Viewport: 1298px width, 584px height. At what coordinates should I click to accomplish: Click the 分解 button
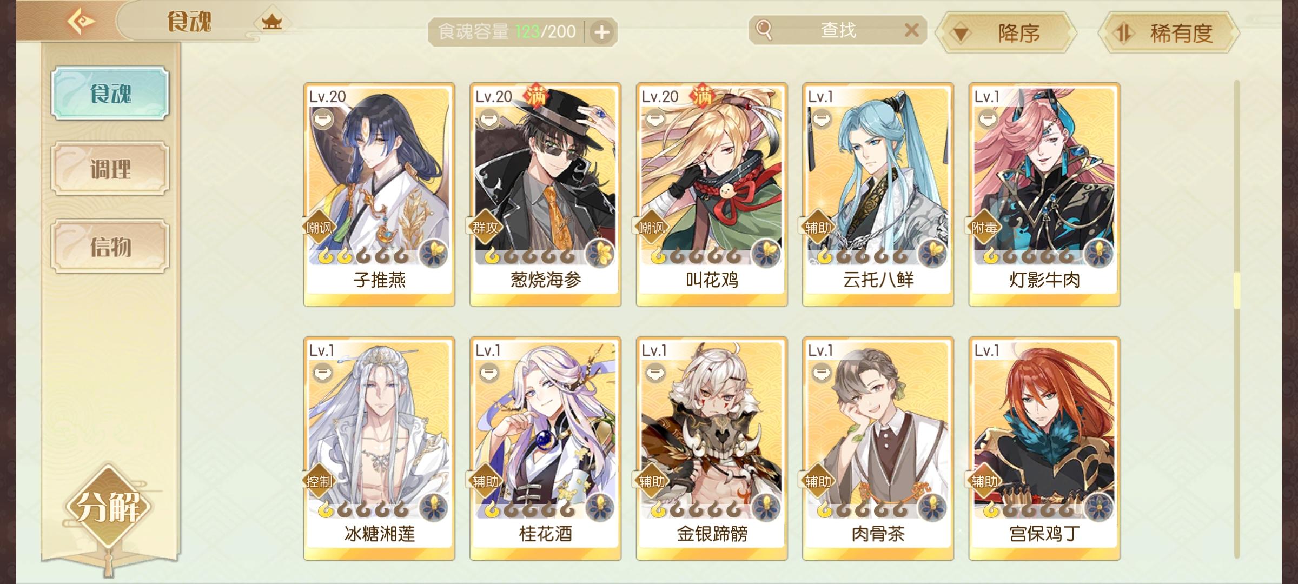click(x=108, y=507)
